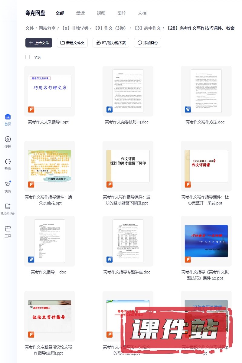Open the 快传 quick transfer icon
Image resolution: width=242 pixels, height=363 pixels.
8,184
